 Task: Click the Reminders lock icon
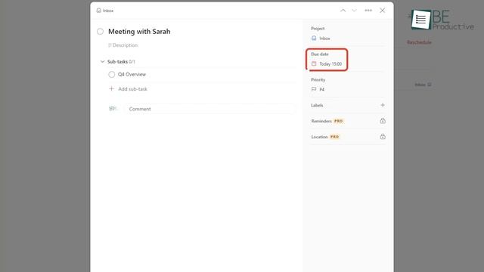coord(383,121)
